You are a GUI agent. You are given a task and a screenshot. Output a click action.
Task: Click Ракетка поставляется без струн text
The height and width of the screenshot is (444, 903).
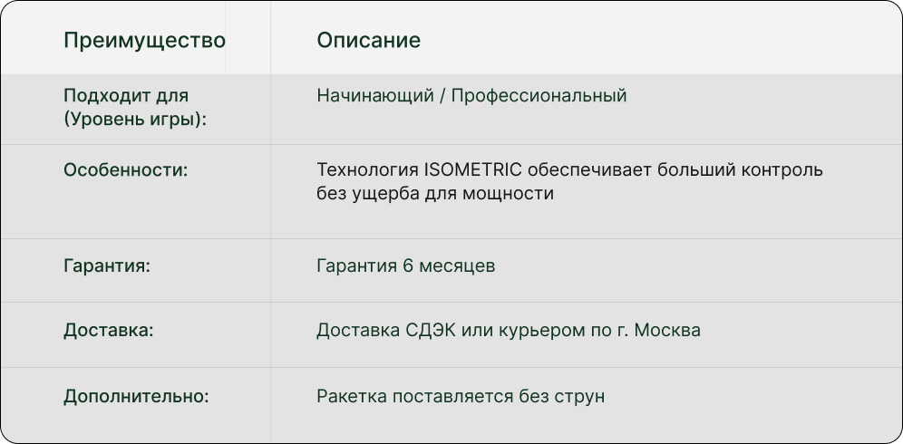(460, 396)
